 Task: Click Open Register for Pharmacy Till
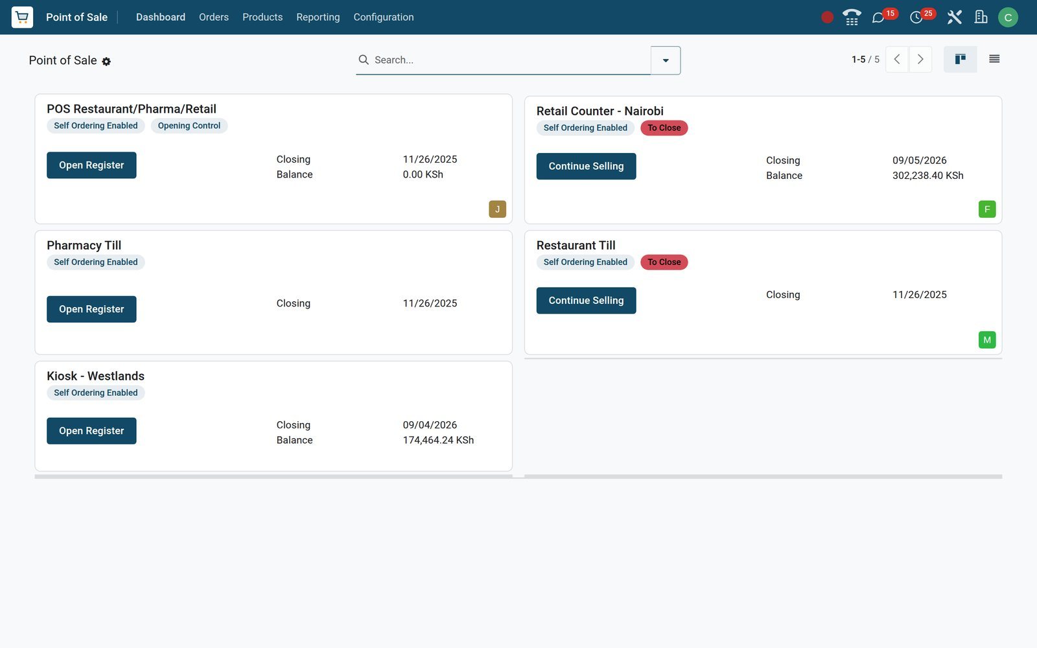pyautogui.click(x=91, y=309)
